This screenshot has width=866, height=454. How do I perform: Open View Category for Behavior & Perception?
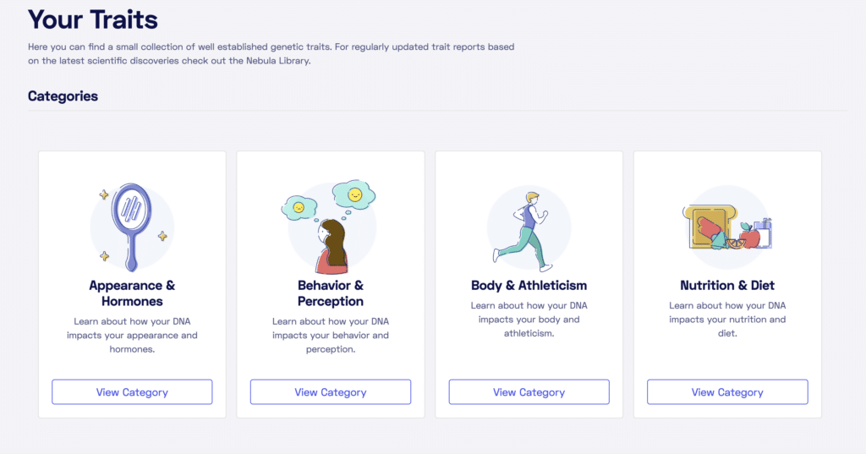[x=331, y=392]
